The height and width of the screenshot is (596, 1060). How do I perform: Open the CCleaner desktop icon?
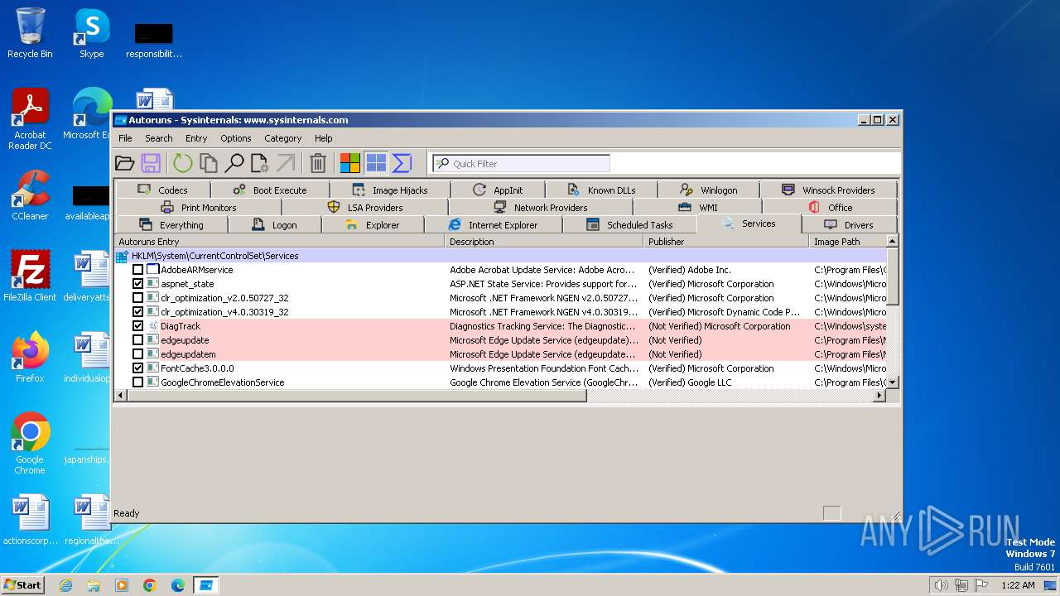[x=30, y=195]
